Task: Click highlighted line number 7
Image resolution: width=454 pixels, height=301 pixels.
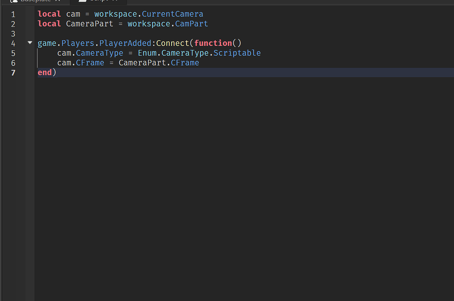Action: [13, 73]
